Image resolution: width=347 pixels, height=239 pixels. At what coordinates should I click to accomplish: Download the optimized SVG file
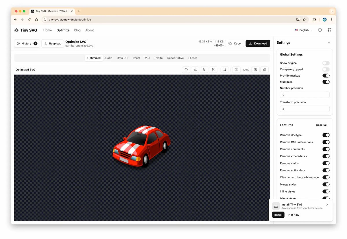pyautogui.click(x=258, y=43)
